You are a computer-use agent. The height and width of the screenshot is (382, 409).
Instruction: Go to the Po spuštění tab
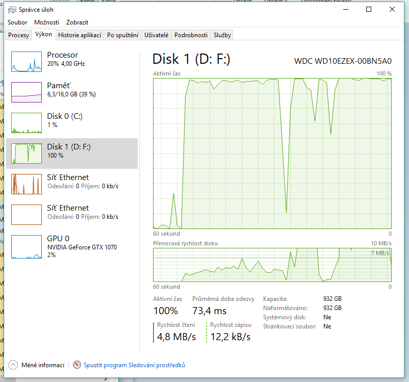coord(122,35)
